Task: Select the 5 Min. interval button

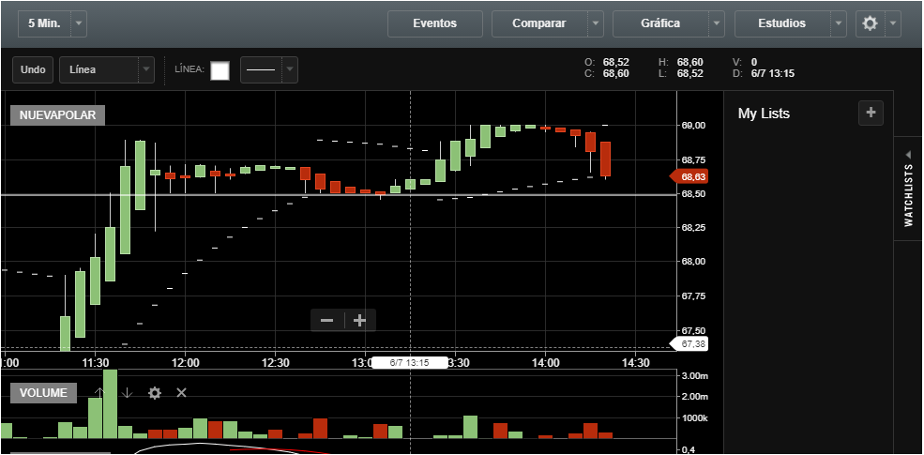Action: click(x=44, y=24)
